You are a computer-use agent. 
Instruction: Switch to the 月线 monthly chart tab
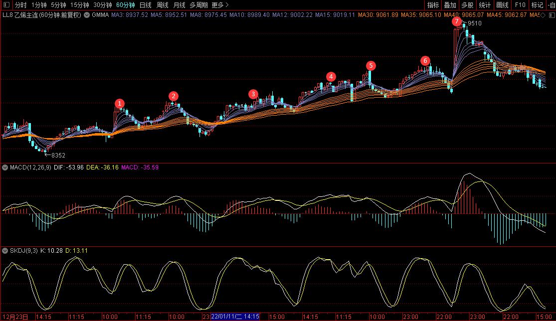(x=180, y=5)
